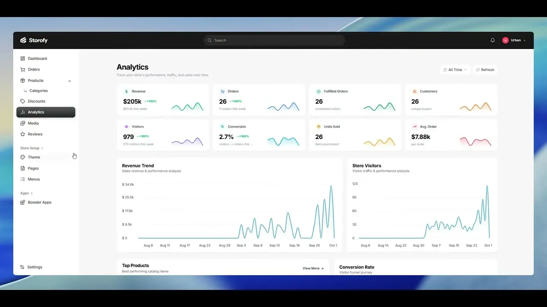This screenshot has height=307, width=547.
Task: Refresh the analytics data
Action: [x=485, y=70]
